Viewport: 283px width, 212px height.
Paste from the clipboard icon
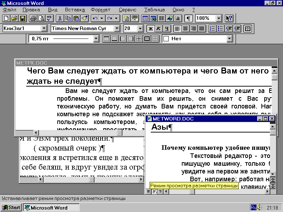coord(76,18)
